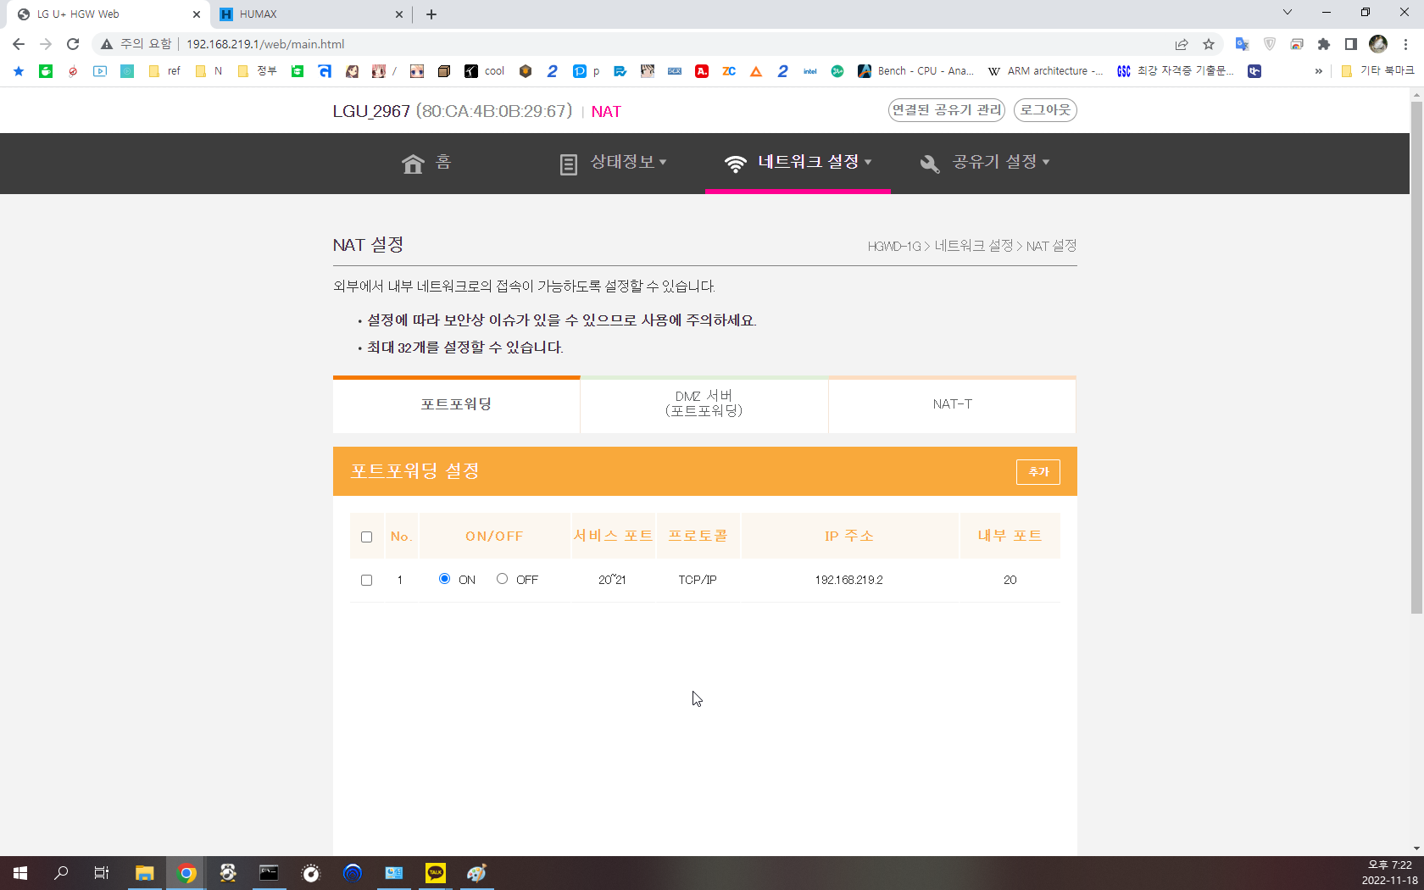This screenshot has width=1424, height=890.
Task: Open the Extensions puzzle icon
Action: [1324, 44]
